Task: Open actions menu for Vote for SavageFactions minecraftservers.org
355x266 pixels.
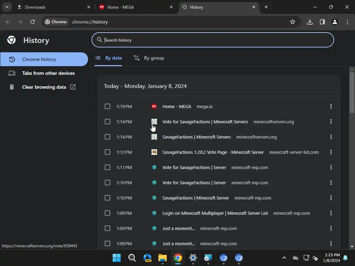Action: [331, 122]
